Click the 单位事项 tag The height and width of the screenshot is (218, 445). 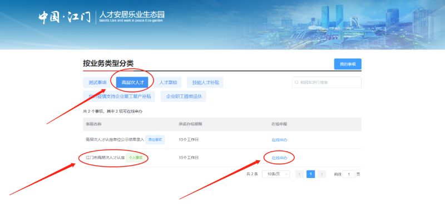tap(155, 140)
